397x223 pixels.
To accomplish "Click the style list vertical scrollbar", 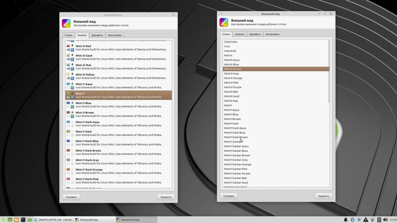I will click(x=329, y=72).
